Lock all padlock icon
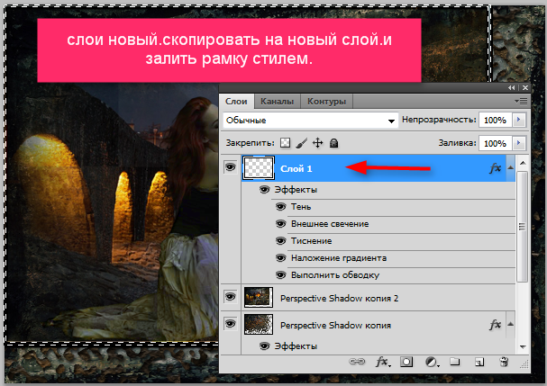This screenshot has width=547, height=386. [333, 143]
